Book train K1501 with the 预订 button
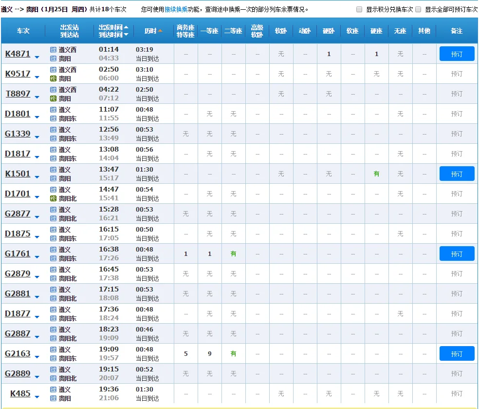Viewport: 479px width, 409px height. point(457,174)
